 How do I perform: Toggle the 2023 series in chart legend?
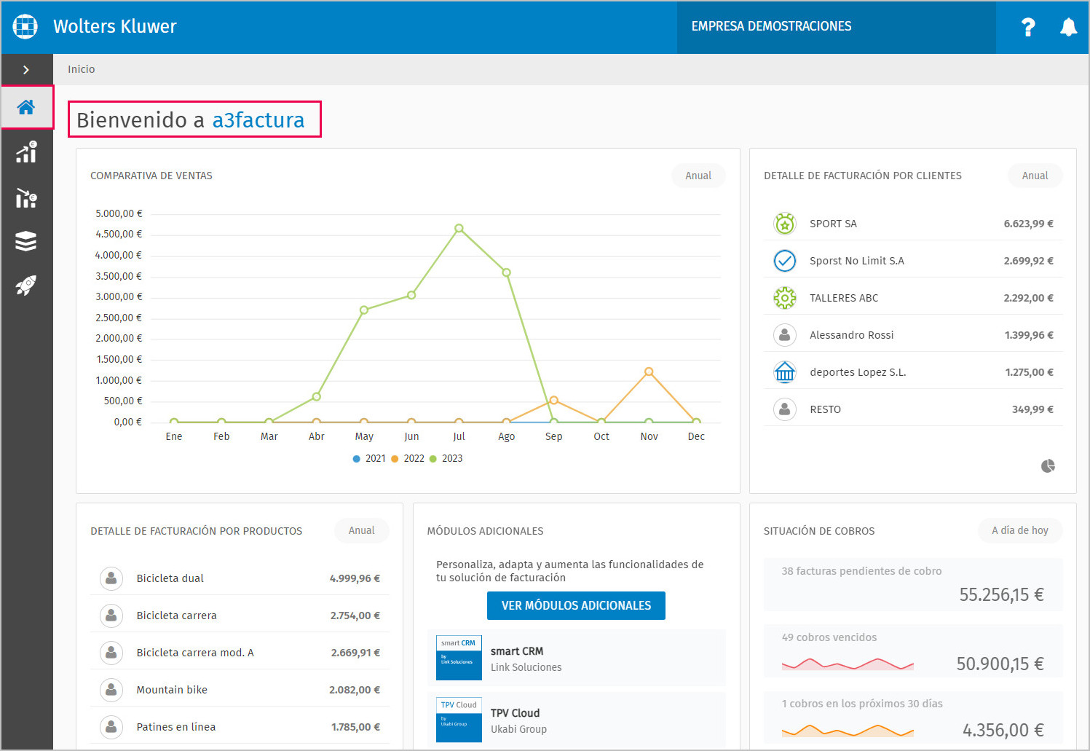(x=446, y=459)
